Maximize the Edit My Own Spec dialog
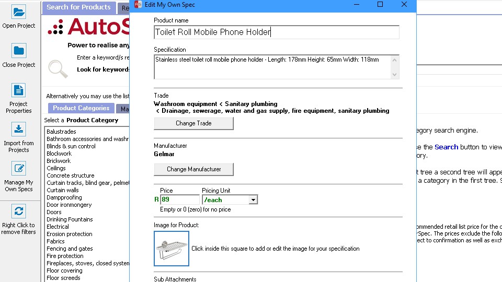Image resolution: width=502 pixels, height=282 pixels. coord(380,5)
